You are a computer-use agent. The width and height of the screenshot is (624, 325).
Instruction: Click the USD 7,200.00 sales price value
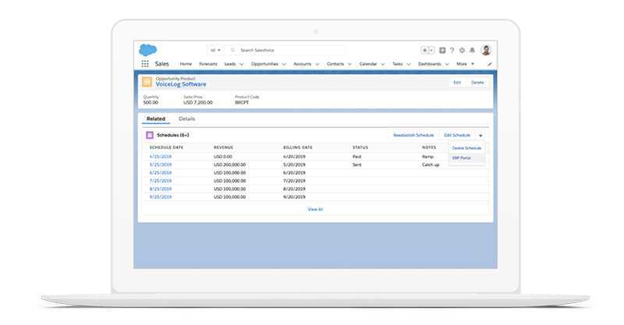pos(198,103)
